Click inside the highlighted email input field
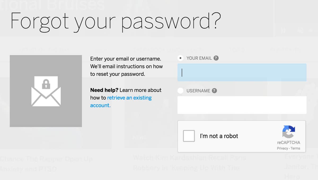318x180 pixels. click(242, 72)
